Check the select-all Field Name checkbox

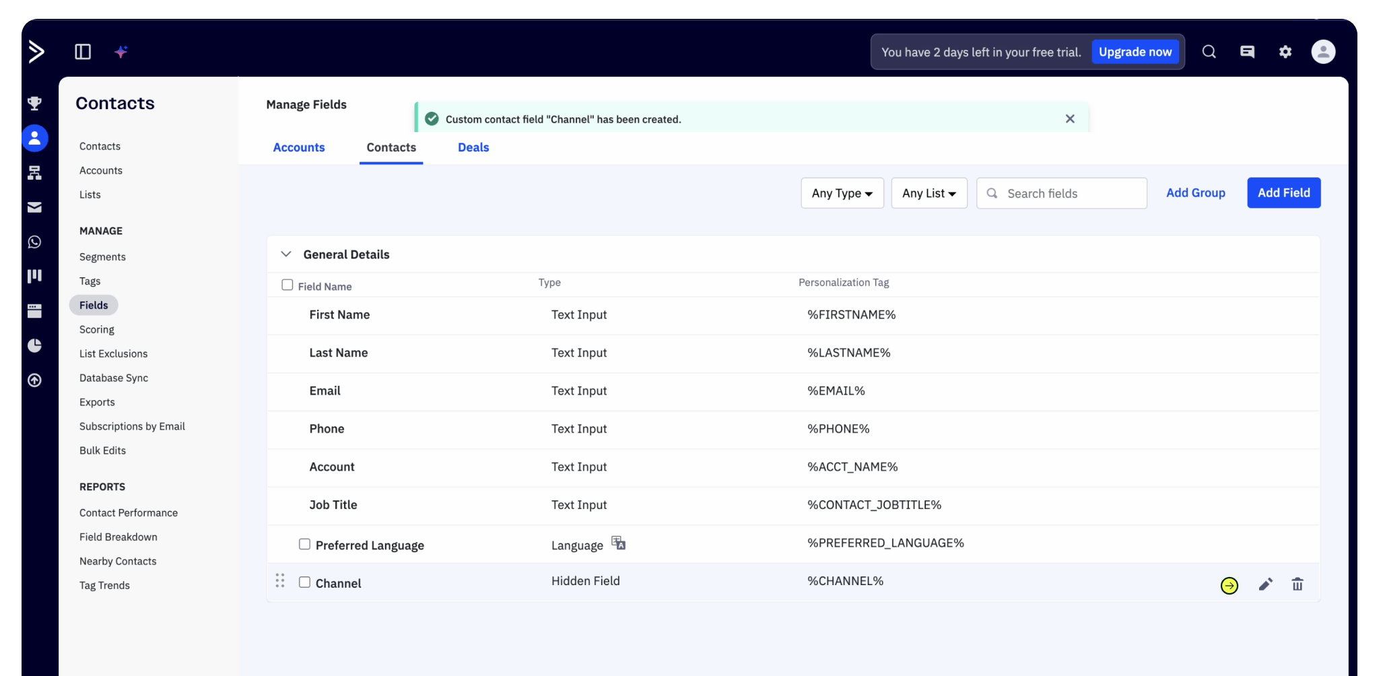pos(288,285)
